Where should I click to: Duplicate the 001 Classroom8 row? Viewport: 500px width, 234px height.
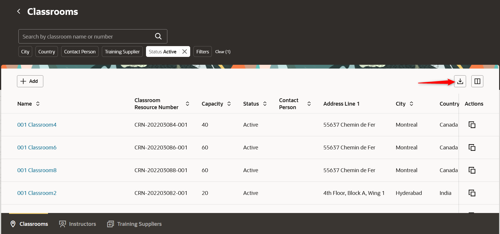[472, 170]
